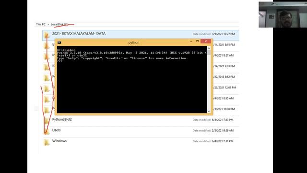The height and width of the screenshot is (173, 307).
Task: Close the python console window
Action: coord(206,41)
